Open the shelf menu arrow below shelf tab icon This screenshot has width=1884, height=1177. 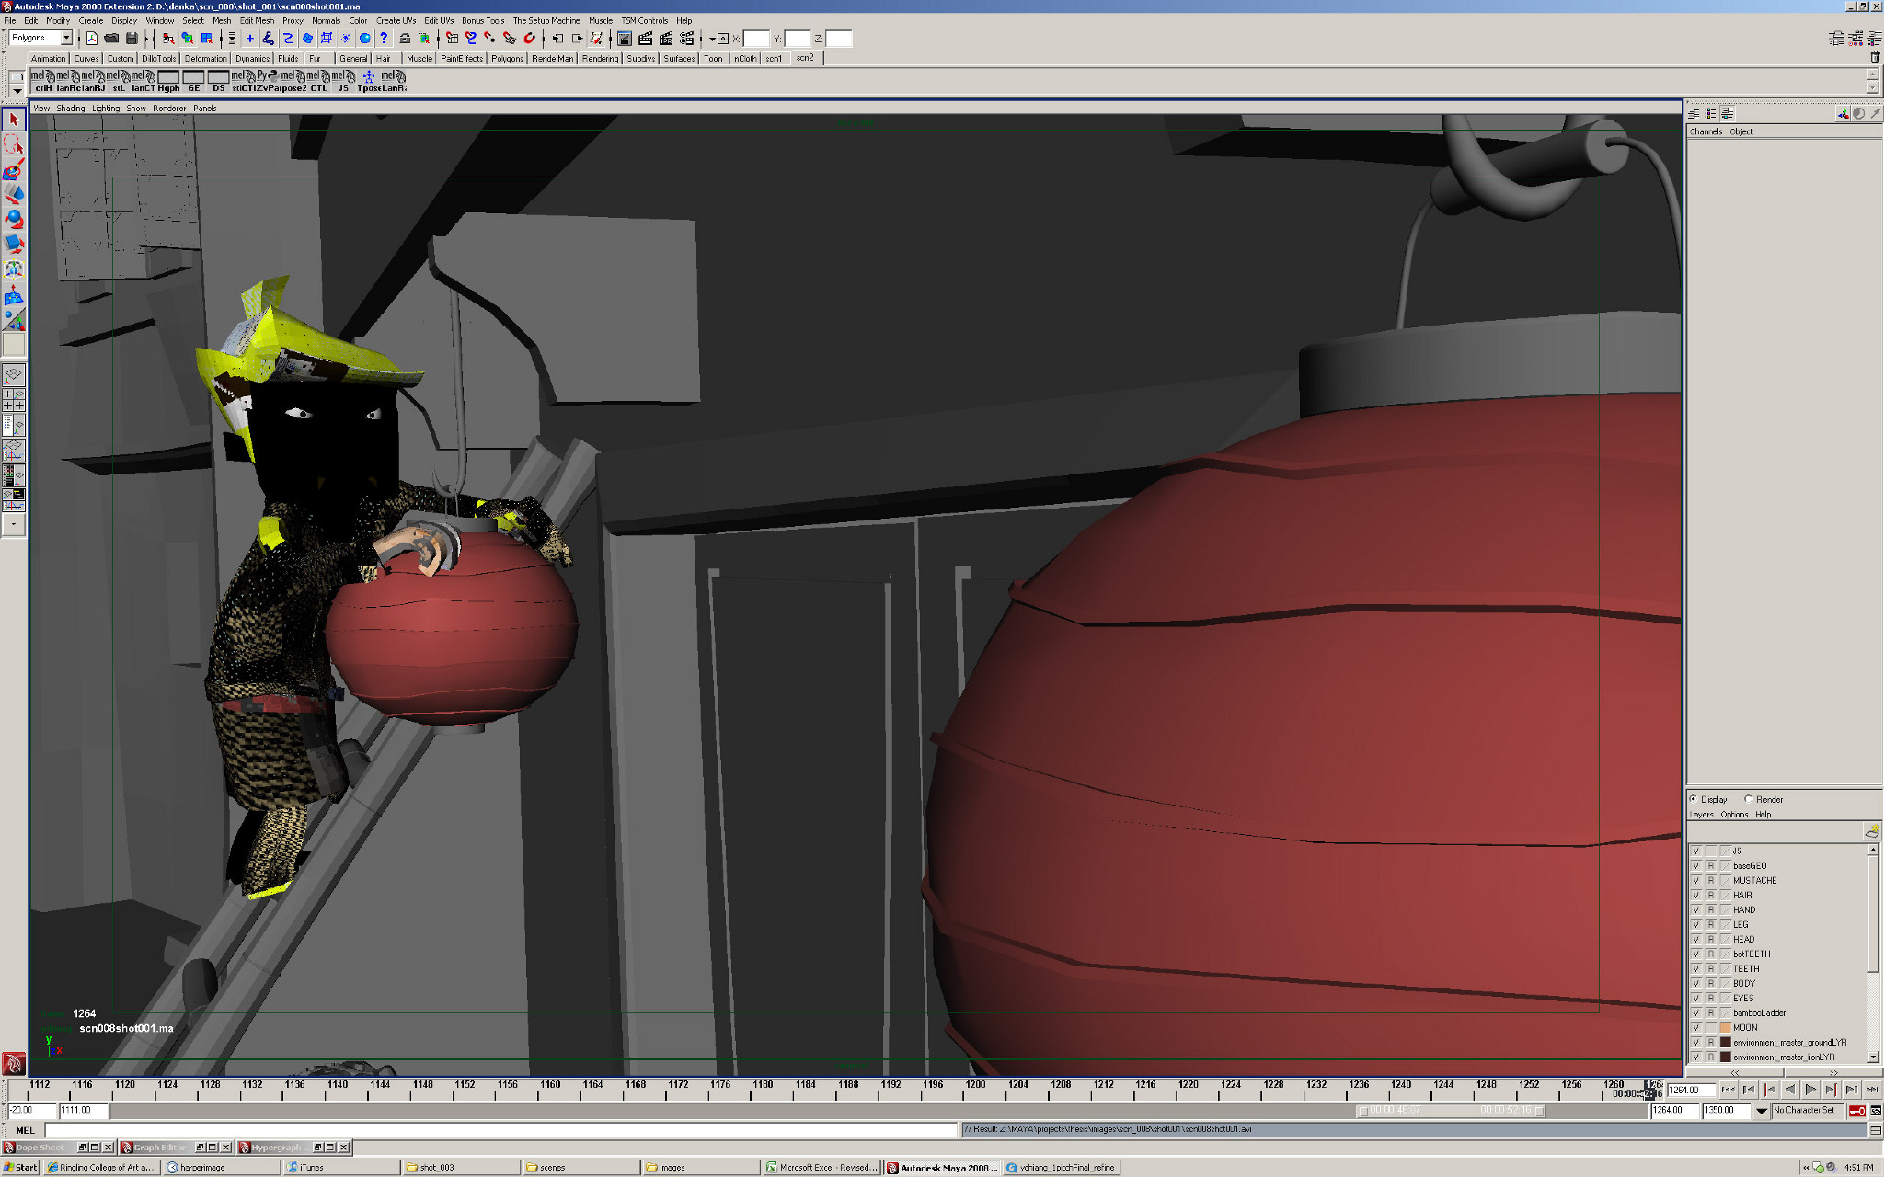[x=17, y=90]
